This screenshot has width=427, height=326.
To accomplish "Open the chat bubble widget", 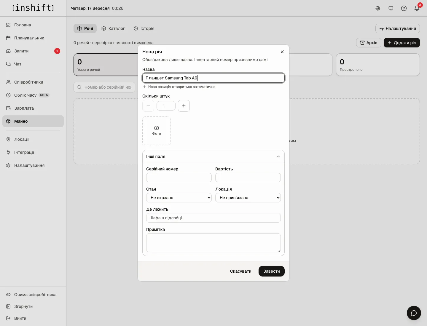I will point(414,313).
